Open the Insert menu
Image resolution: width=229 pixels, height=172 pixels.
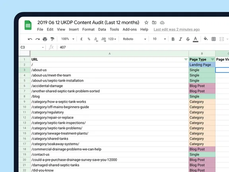click(x=74, y=29)
